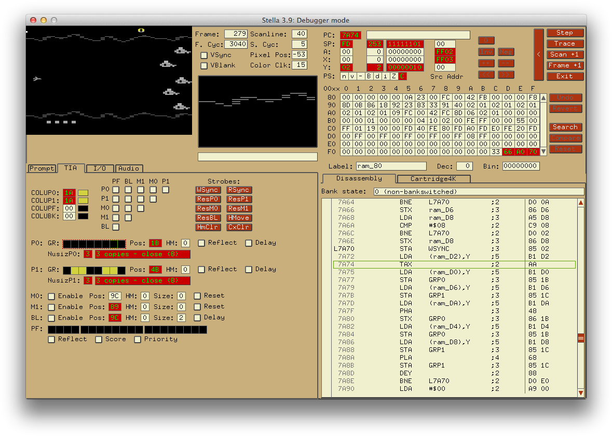Click the Bank state field
The width and height of the screenshot is (612, 436).
click(x=479, y=192)
